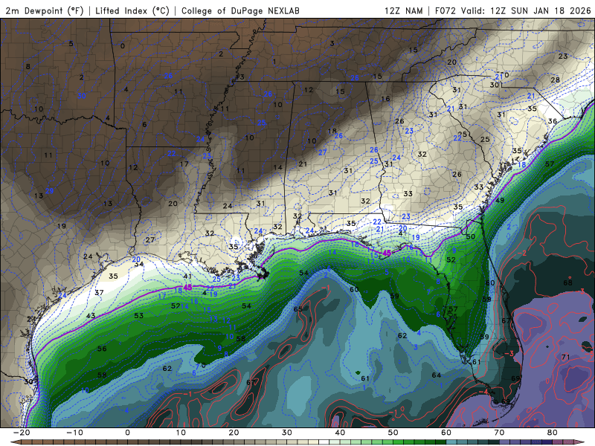The width and height of the screenshot is (595, 446).
Task: Click the '50' tick label on the color scale
Action: 393,433
